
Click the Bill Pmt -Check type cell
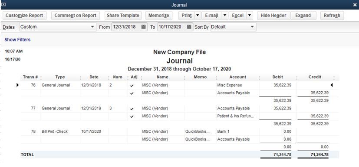[55, 132]
